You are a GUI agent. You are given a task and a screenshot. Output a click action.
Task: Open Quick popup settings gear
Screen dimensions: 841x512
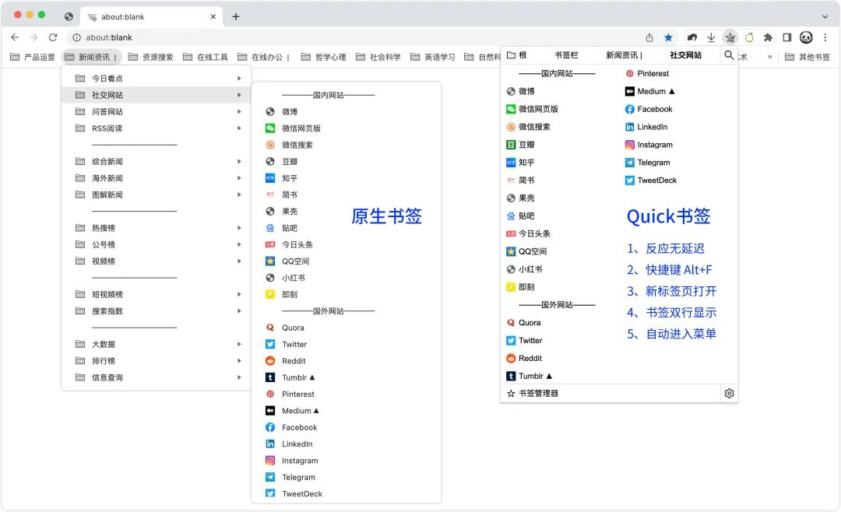click(729, 394)
